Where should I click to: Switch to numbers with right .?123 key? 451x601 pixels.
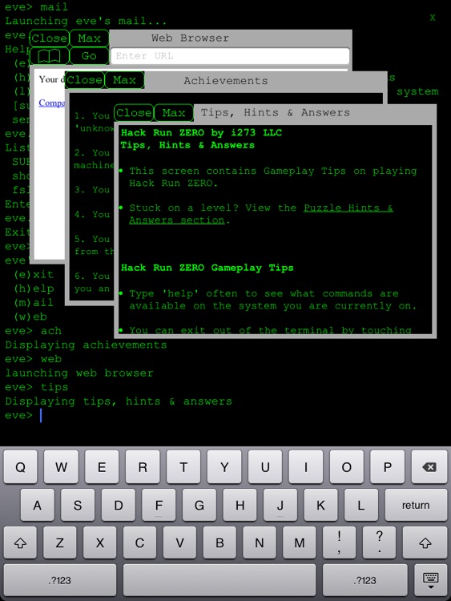click(365, 580)
